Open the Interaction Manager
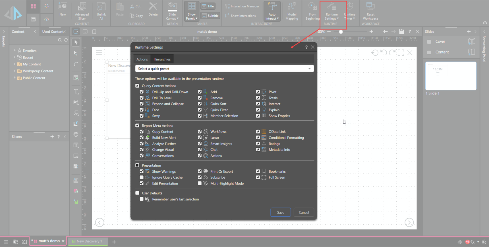 (x=242, y=6)
